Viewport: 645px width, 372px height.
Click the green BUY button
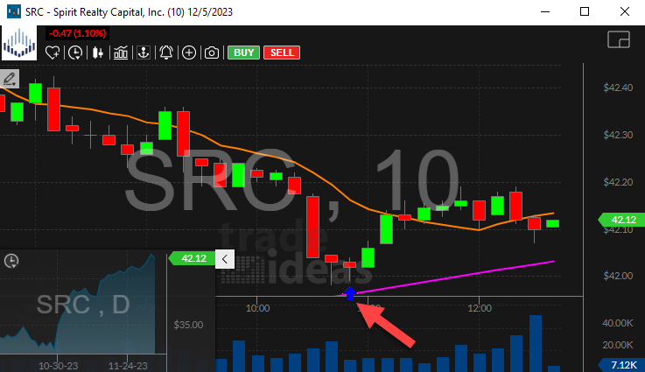[243, 53]
